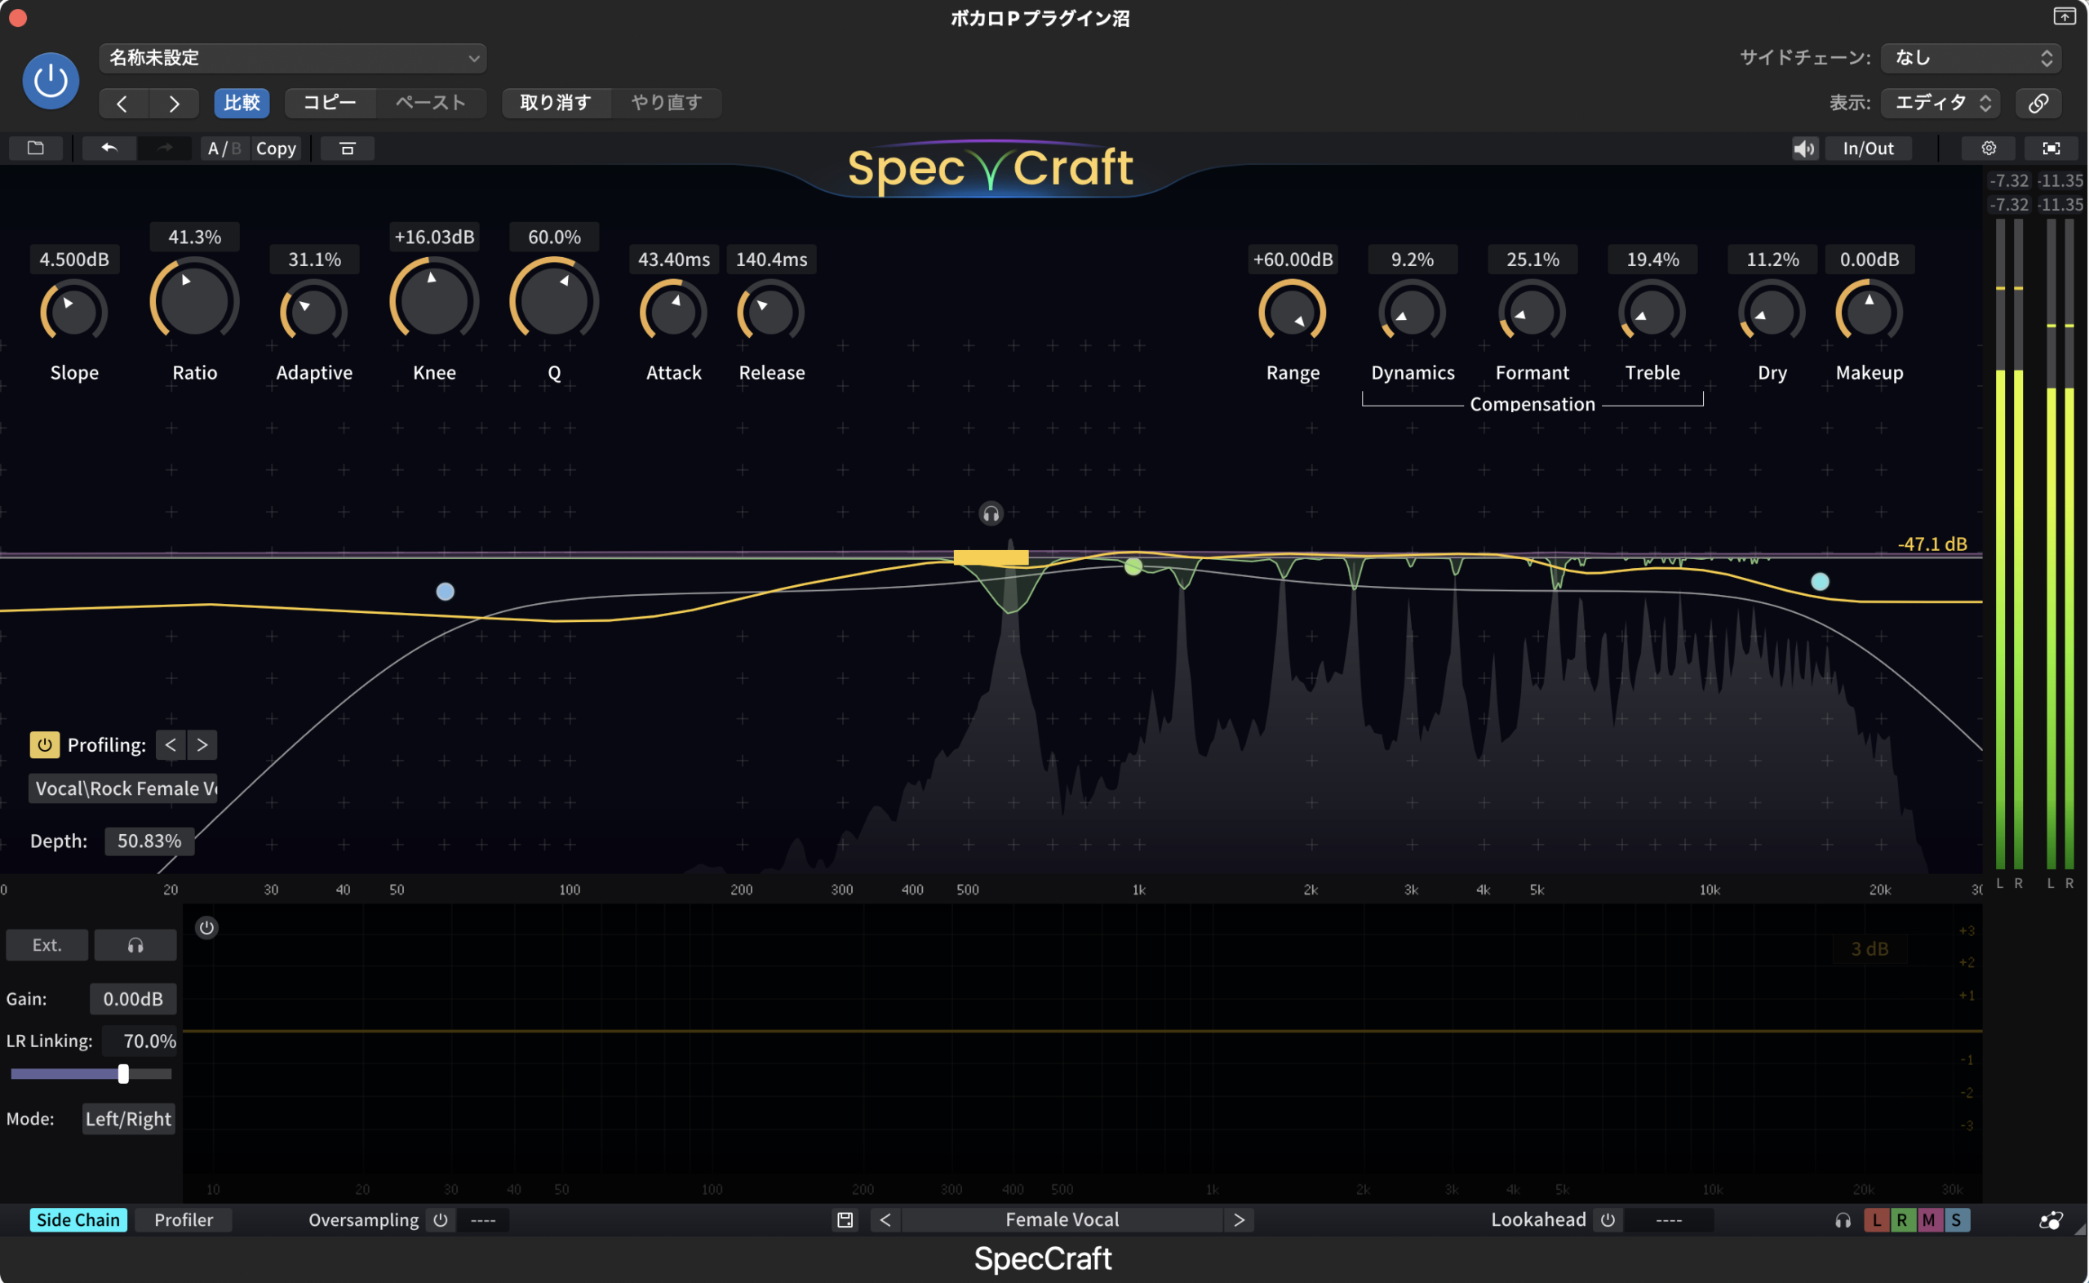
Task: Click the LR Linking slider handle
Action: pyautogui.click(x=123, y=1074)
